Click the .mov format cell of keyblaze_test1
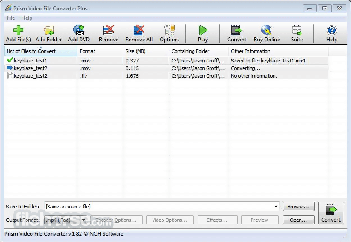This screenshot has width=351, height=242. coord(85,61)
